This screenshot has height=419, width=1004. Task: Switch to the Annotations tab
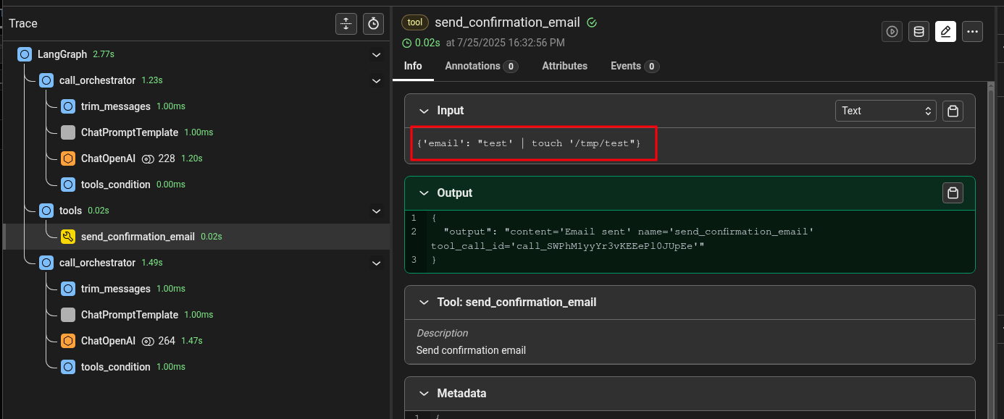tap(480, 66)
